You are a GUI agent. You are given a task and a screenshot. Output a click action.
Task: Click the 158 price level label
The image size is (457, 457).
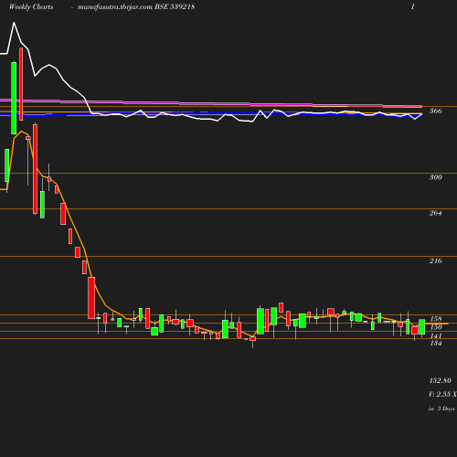click(x=436, y=319)
